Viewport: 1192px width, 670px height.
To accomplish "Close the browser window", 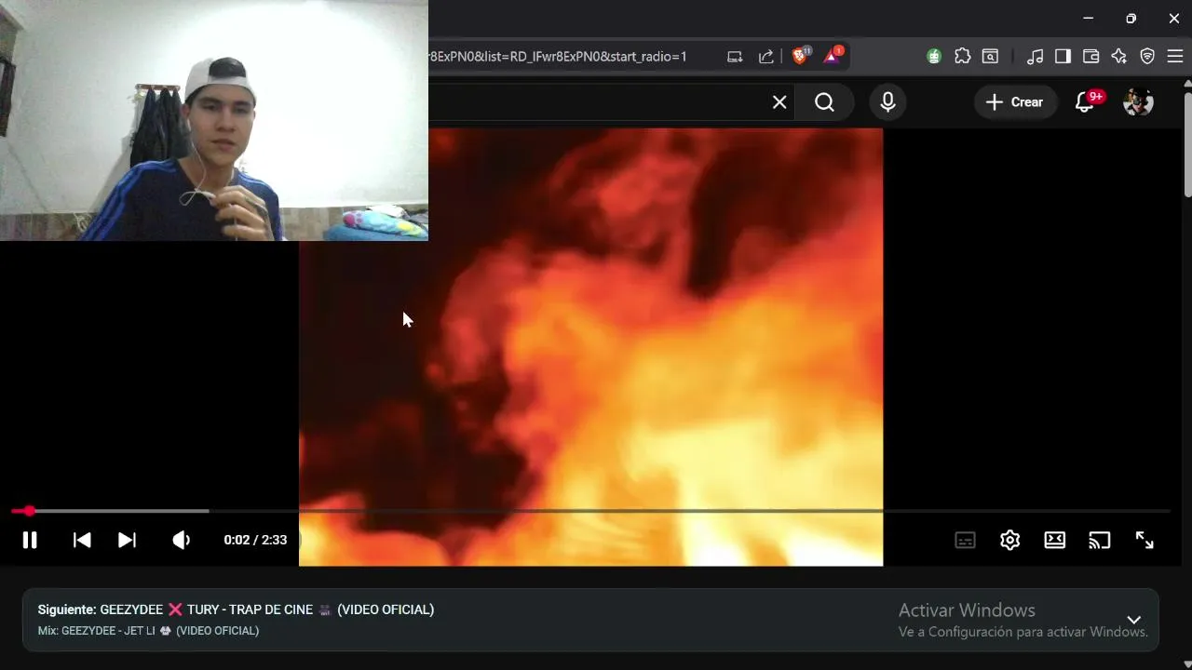I will pos(1173,19).
